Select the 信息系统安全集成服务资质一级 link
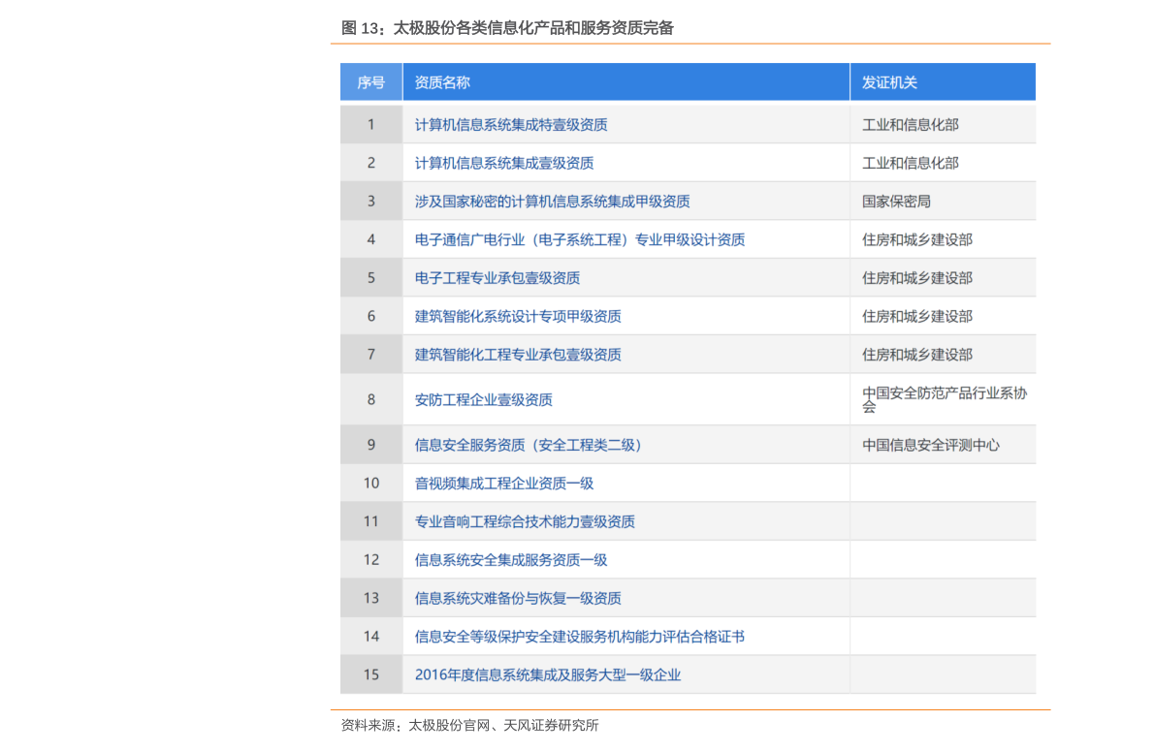The image size is (1155, 752). (511, 559)
